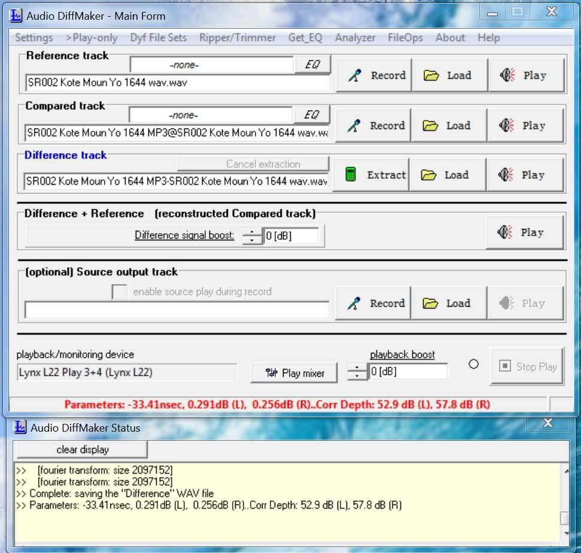Click the Source output track Load folder icon
581x553 pixels.
click(430, 303)
